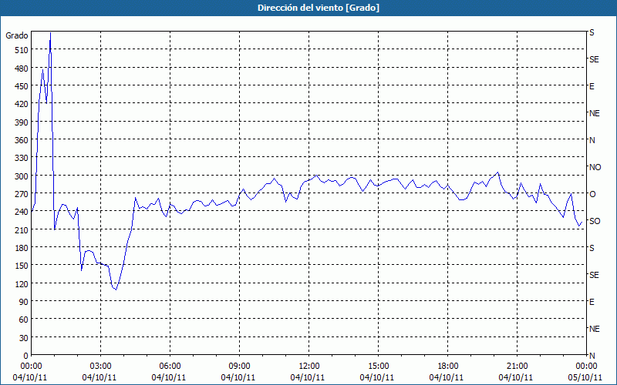Pick the 0 degree axis label
Viewport: 617px width, 385px height.
[x=26, y=356]
